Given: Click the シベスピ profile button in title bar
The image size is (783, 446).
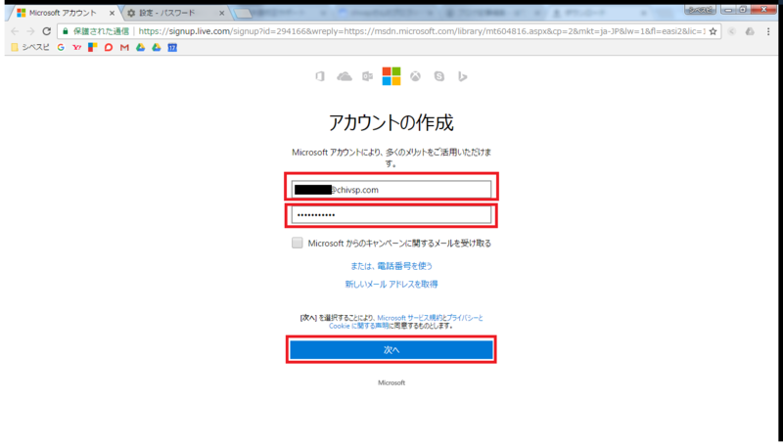Looking at the screenshot, I should [701, 10].
